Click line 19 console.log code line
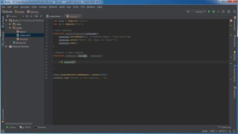The image size is (238, 134). (80, 78)
